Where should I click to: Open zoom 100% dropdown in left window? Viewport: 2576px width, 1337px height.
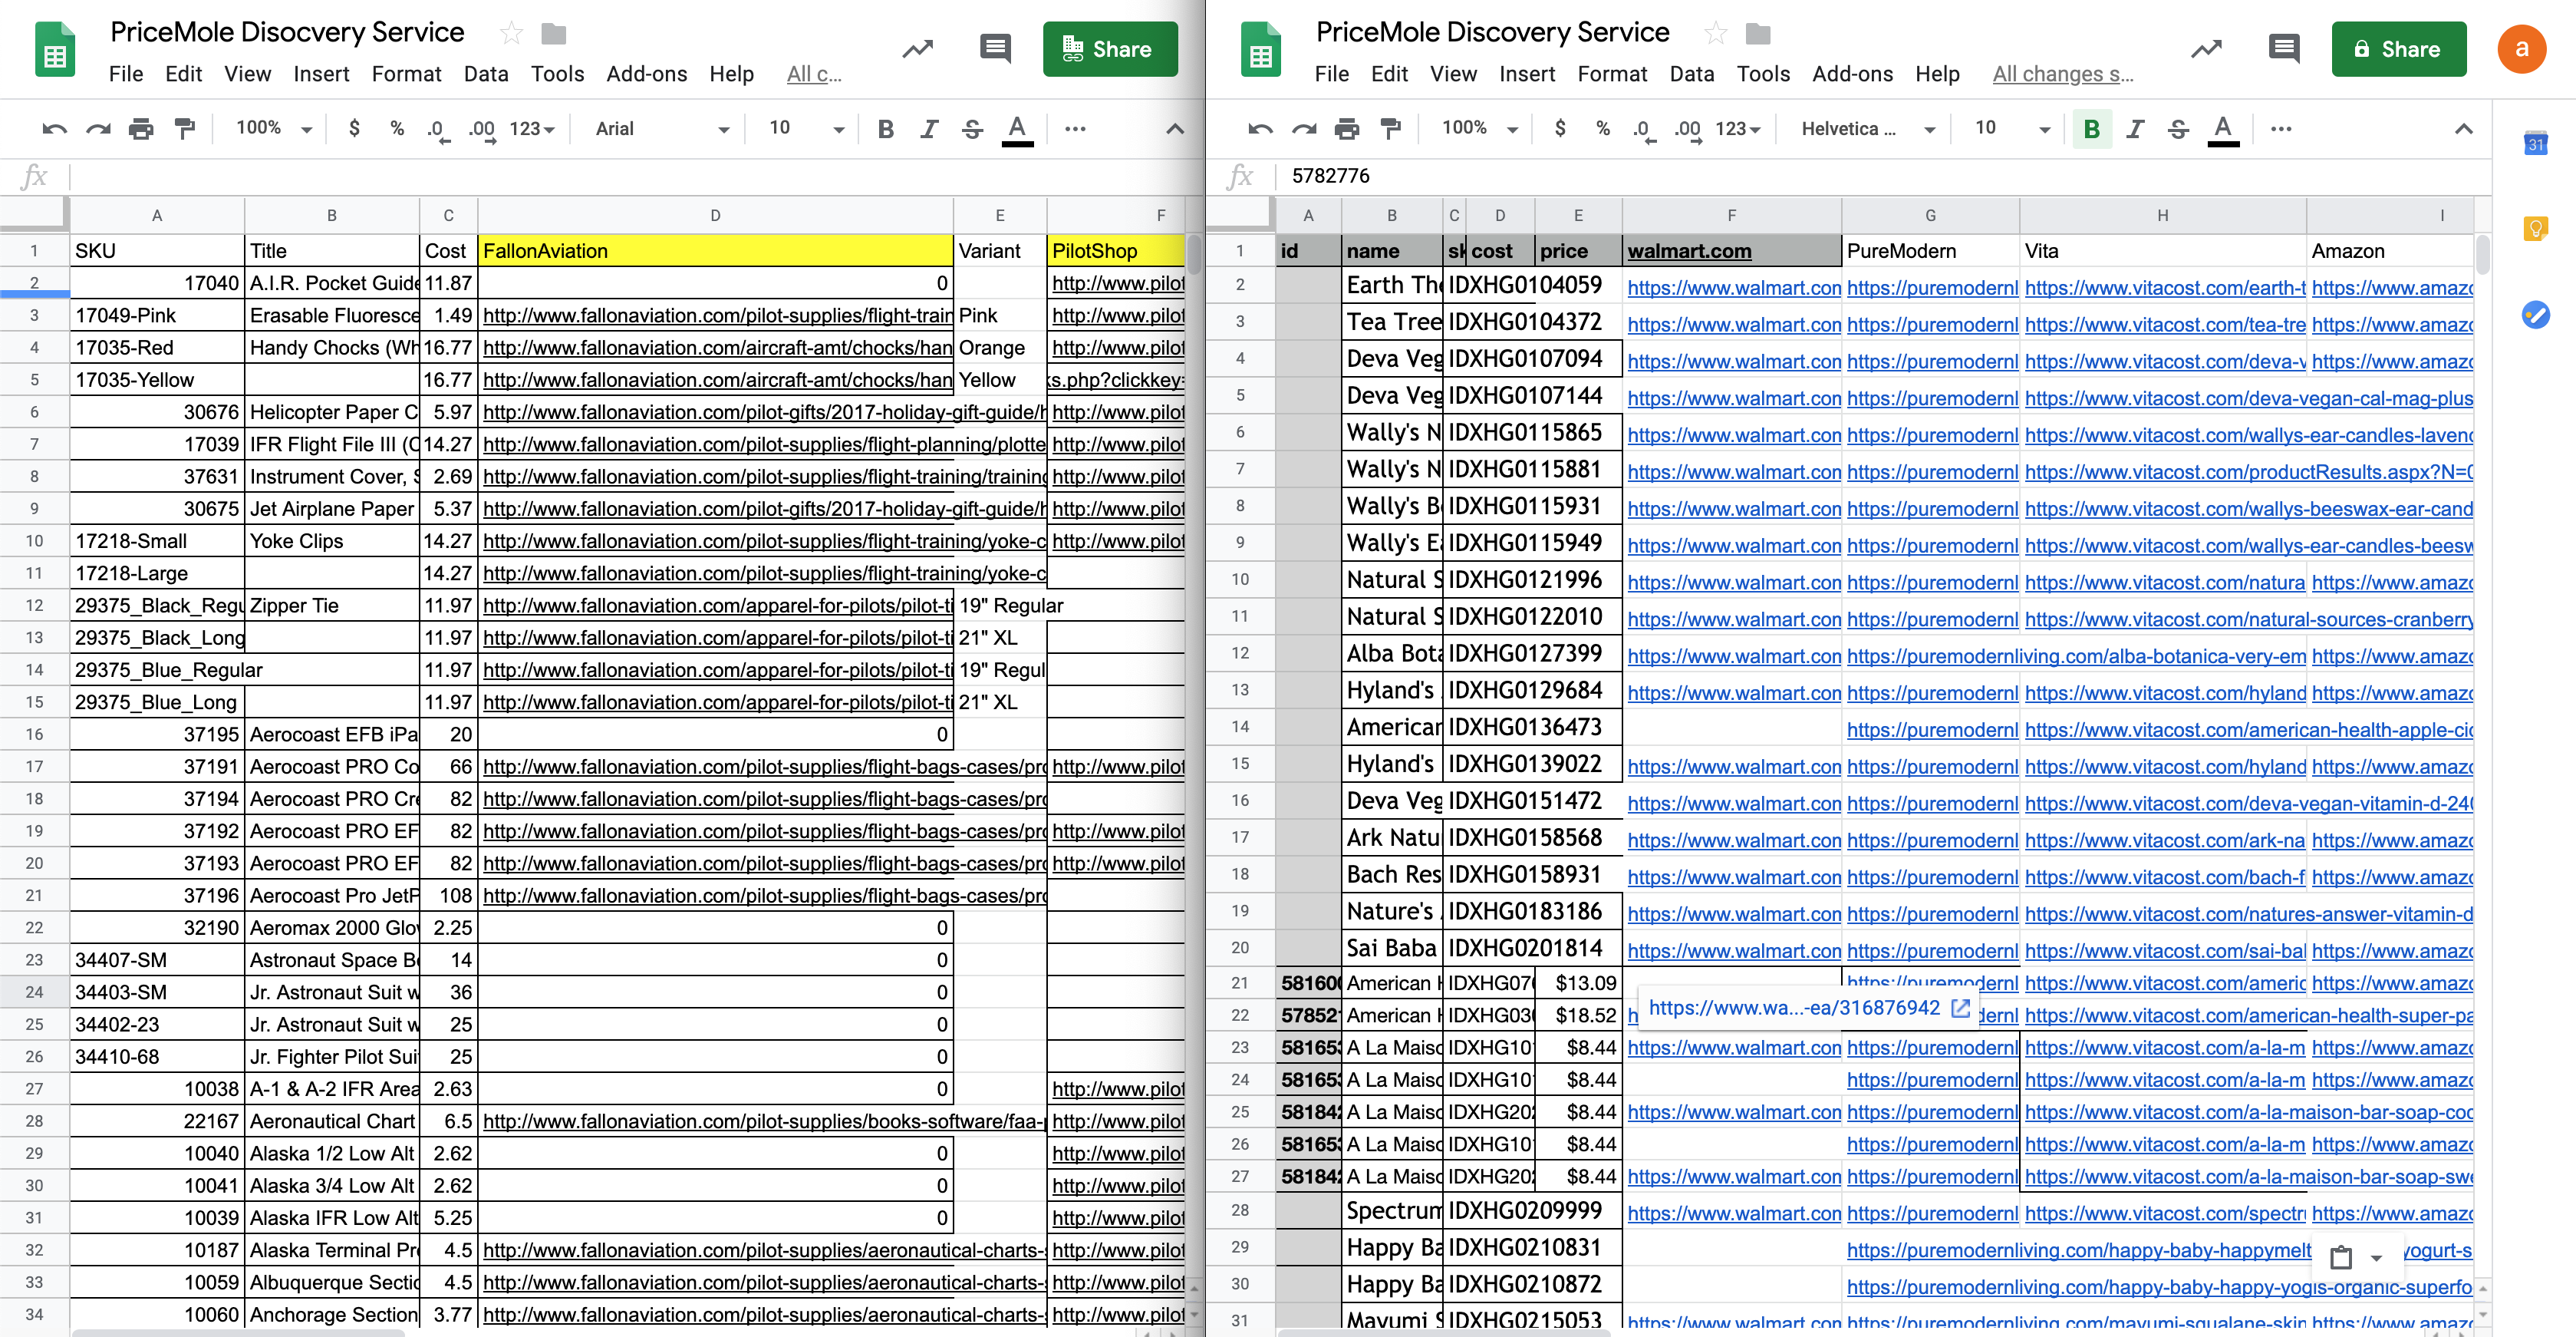(274, 128)
